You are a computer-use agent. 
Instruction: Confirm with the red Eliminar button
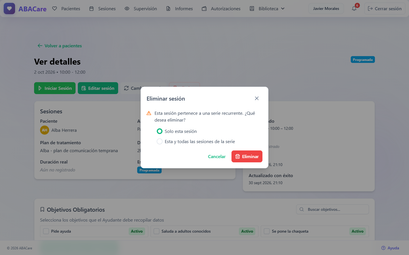[247, 156]
